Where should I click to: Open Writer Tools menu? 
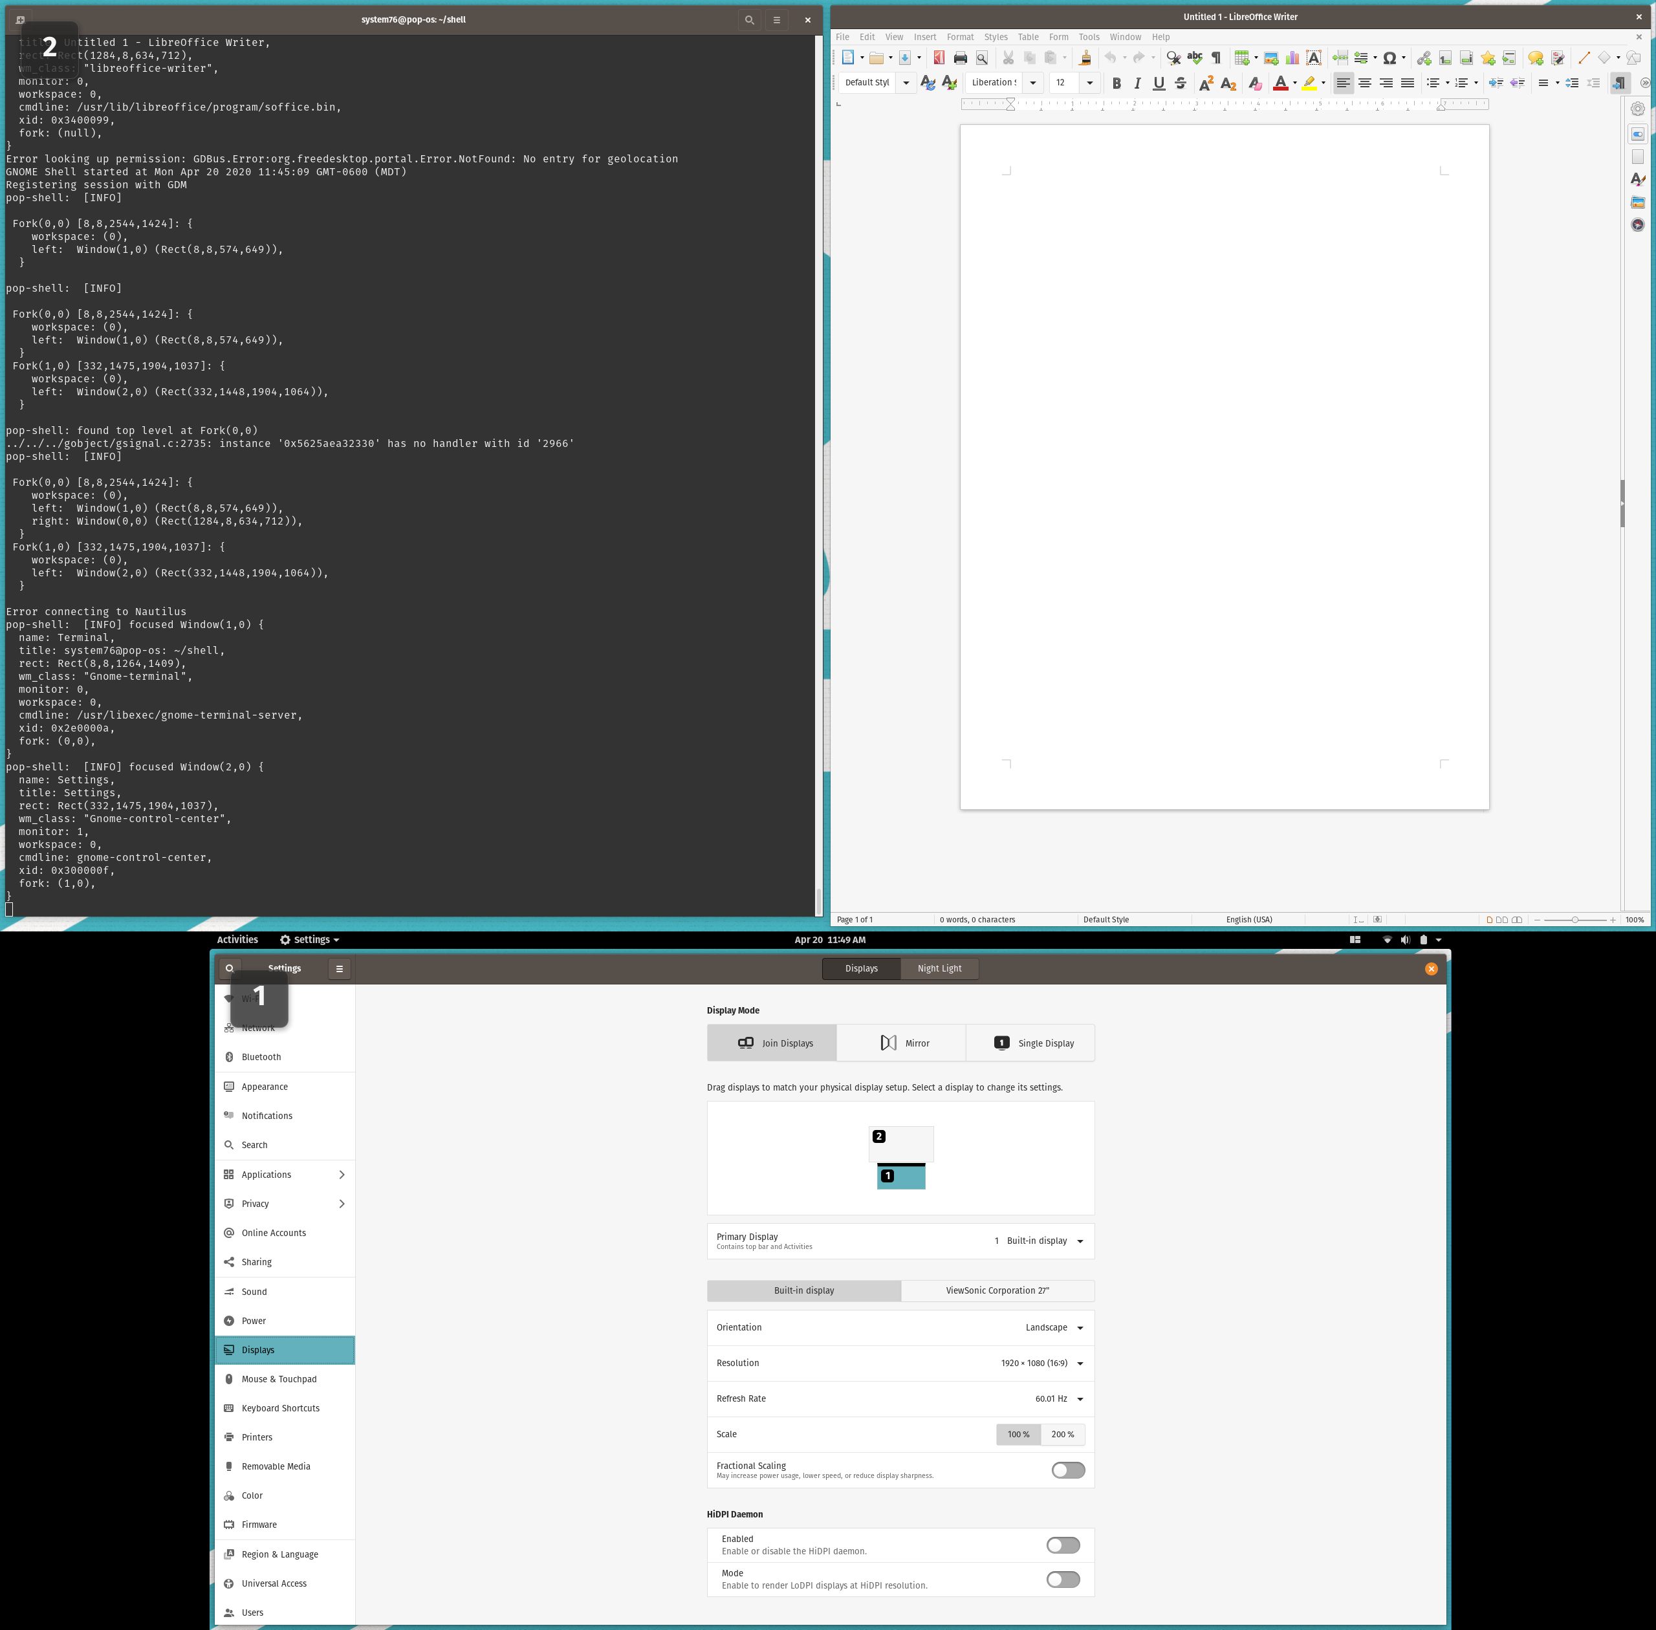1088,37
